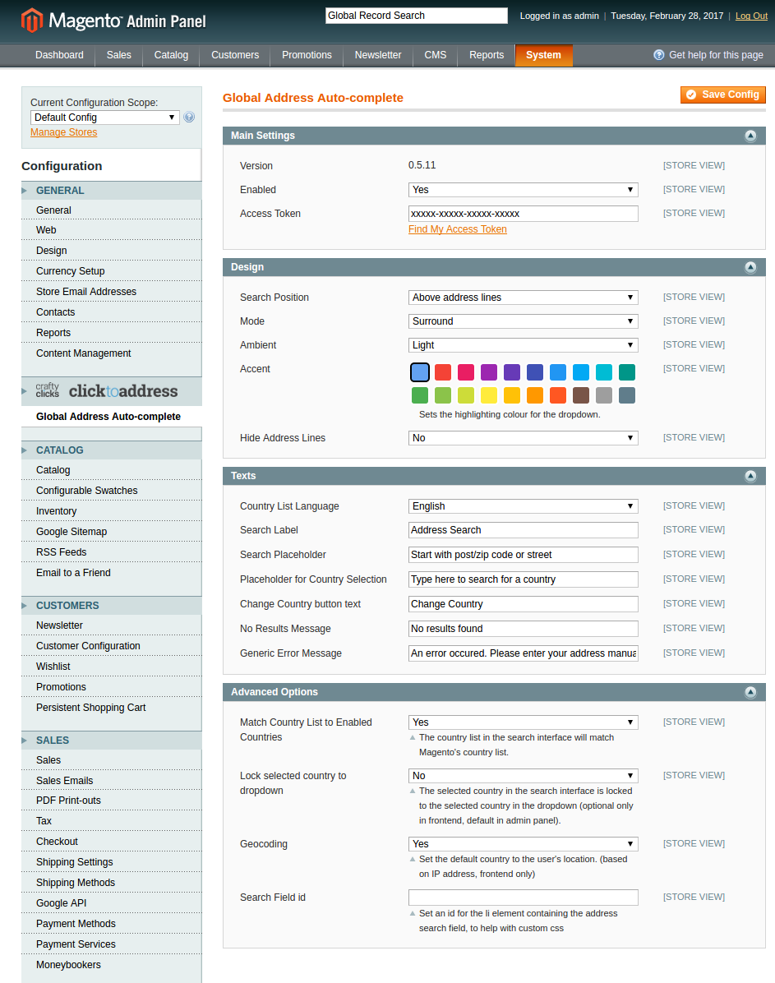Open the Catalog top menu
Screen dimensions: 775x983
pos(171,55)
